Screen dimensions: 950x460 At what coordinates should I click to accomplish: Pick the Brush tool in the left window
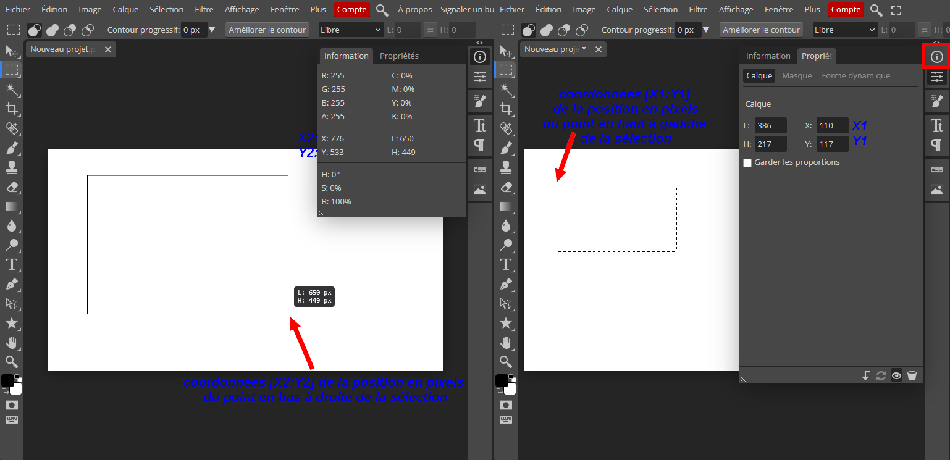pos(12,148)
